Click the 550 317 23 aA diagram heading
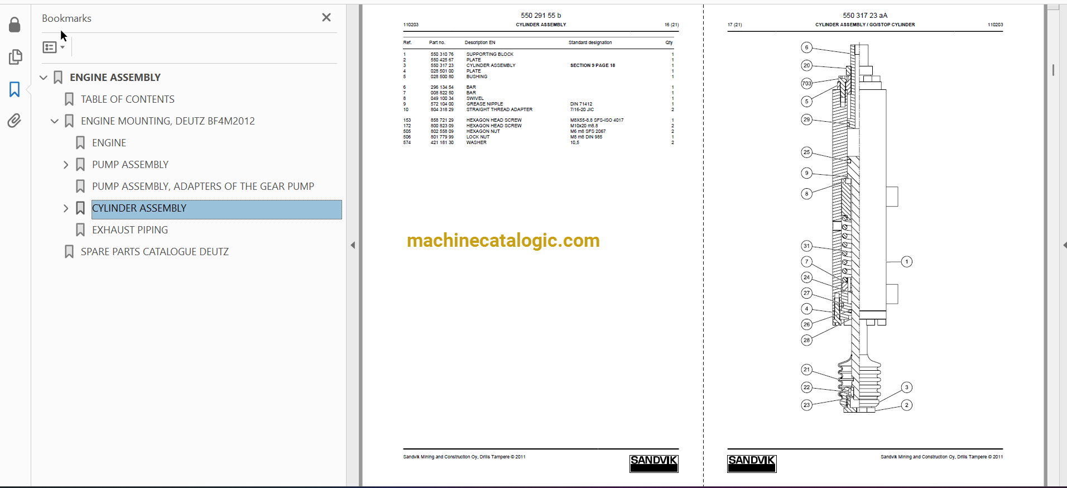The image size is (1067, 488). pyautogui.click(x=865, y=16)
